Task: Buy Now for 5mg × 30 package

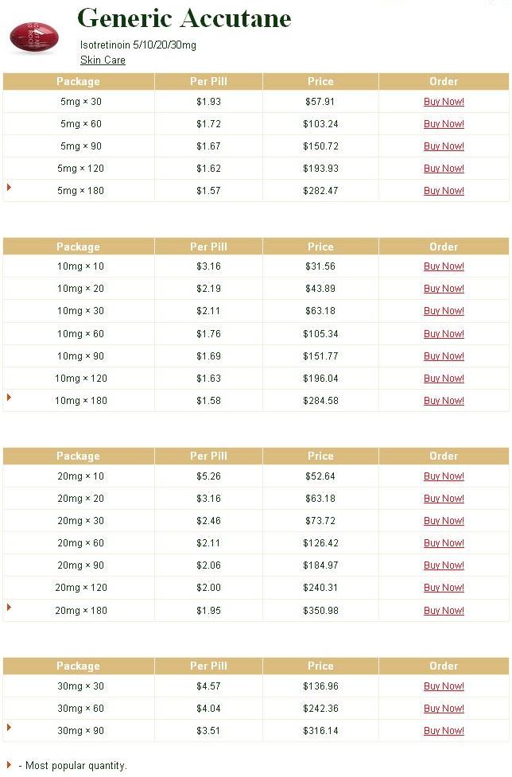Action: coord(444,102)
